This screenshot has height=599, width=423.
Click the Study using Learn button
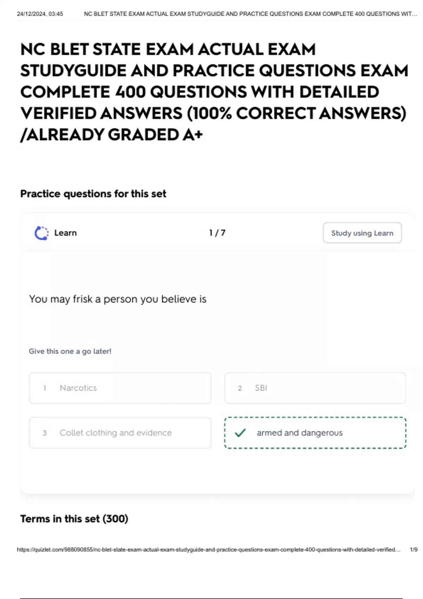[362, 233]
